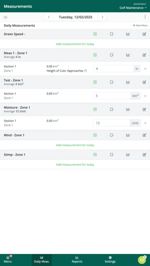
Task: Click the Average 12 Unit text
Action: pyautogui.click(x=15, y=111)
